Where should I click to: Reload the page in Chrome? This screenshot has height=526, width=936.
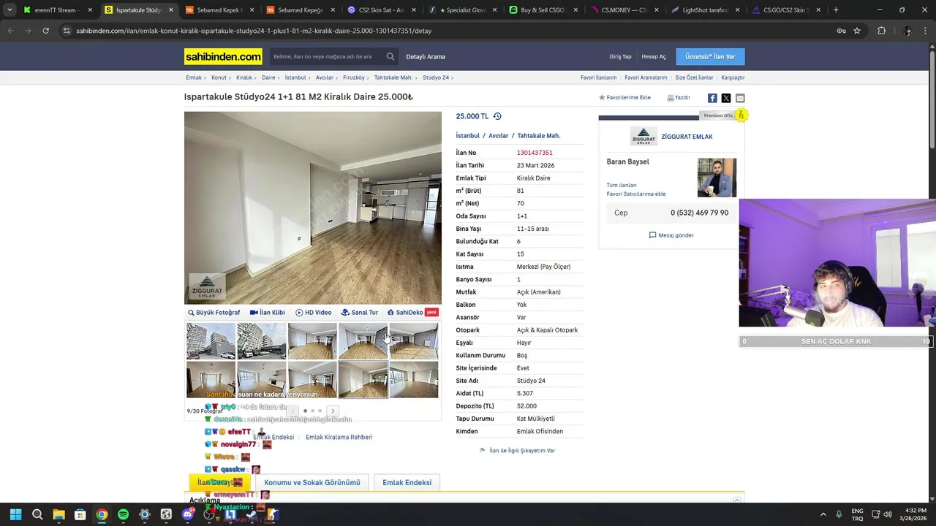pyautogui.click(x=45, y=31)
